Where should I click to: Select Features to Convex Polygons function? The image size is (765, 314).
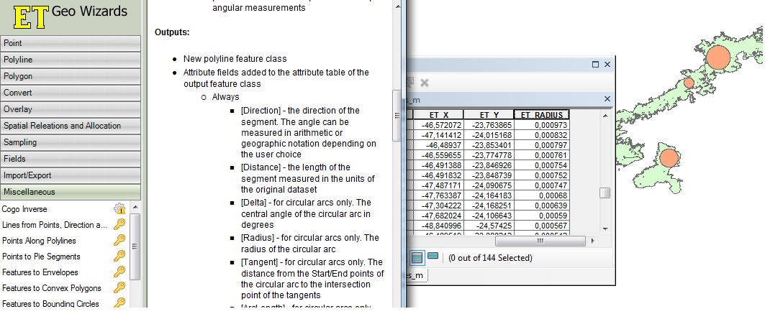pos(52,288)
